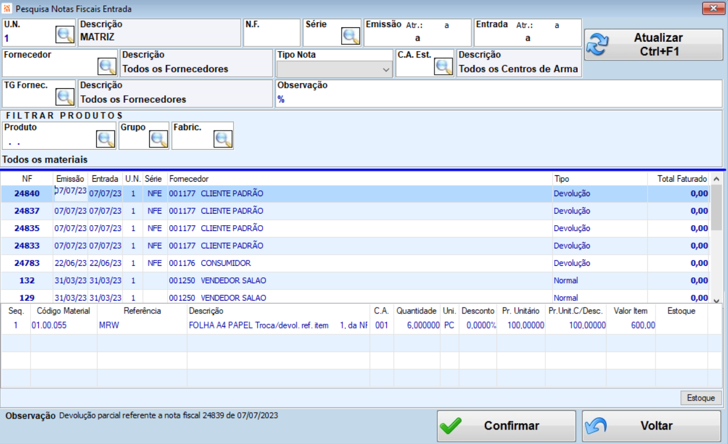Open U.N. lookup magnifier icon

tap(65, 35)
